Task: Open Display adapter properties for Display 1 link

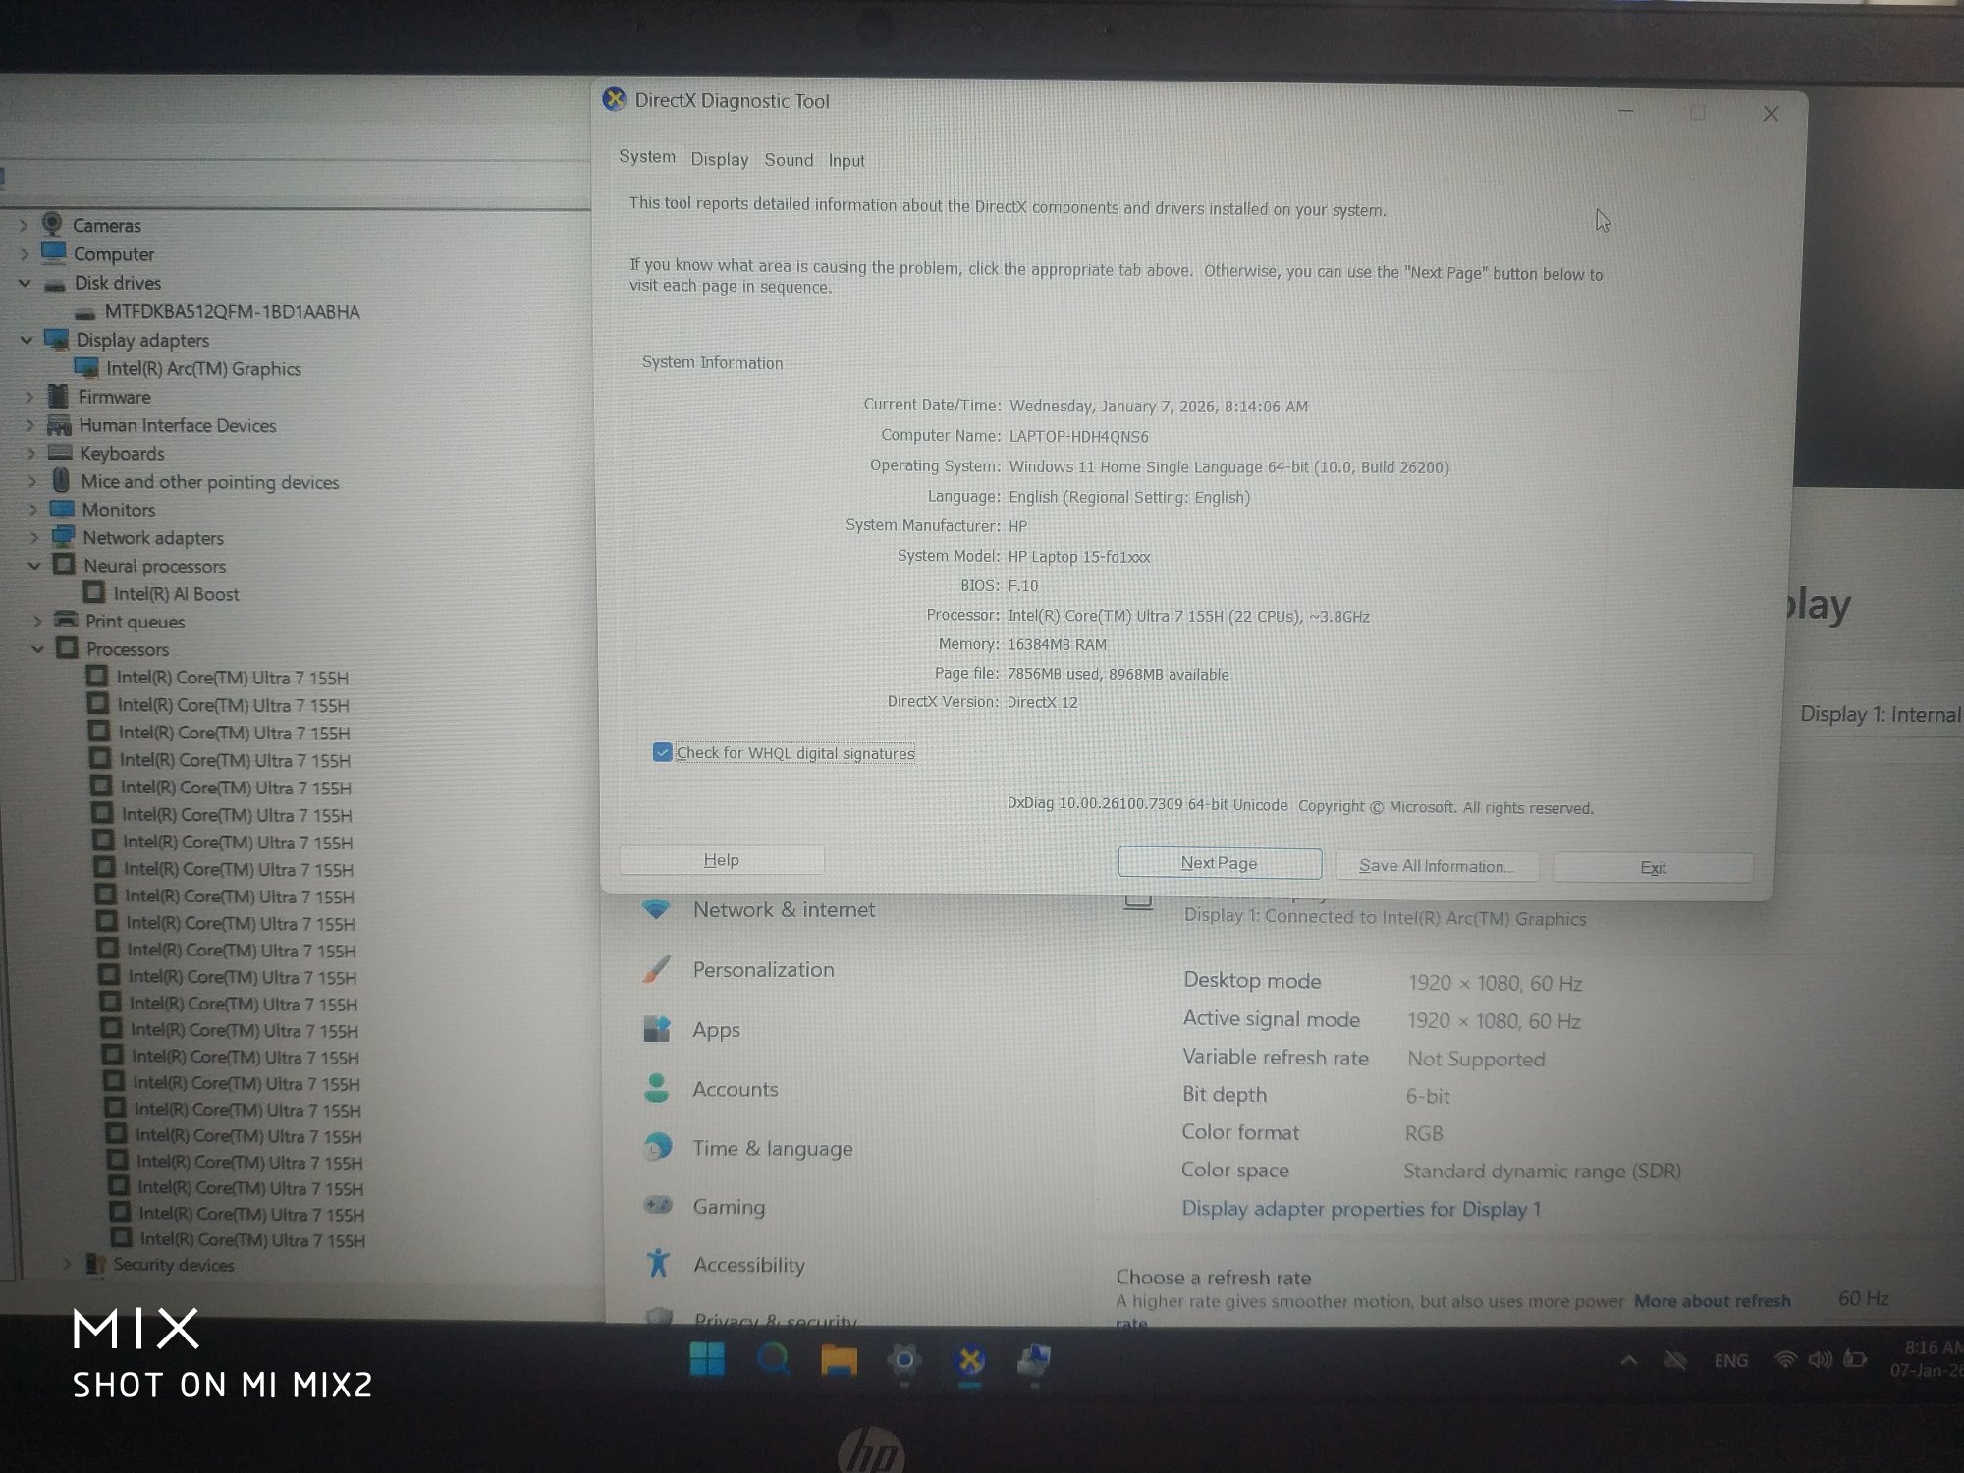Action: point(1360,1209)
